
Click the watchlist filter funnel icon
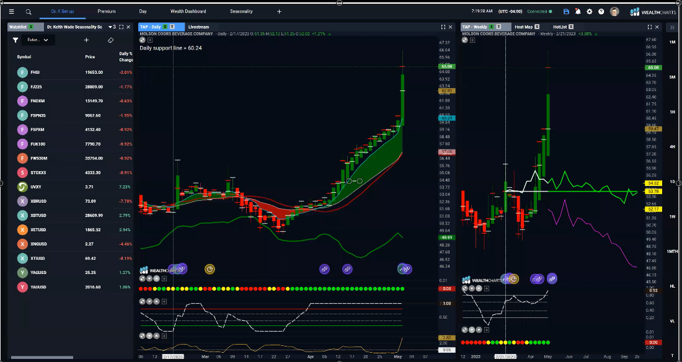[15, 40]
